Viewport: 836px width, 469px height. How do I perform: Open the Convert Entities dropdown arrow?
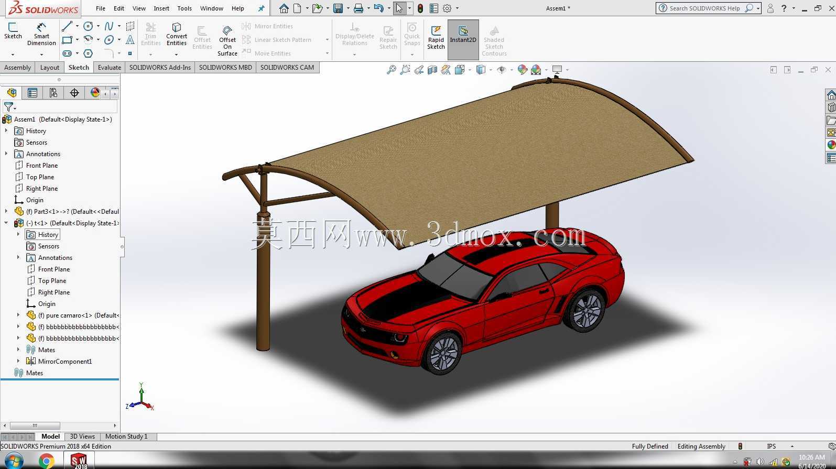pyautogui.click(x=176, y=54)
